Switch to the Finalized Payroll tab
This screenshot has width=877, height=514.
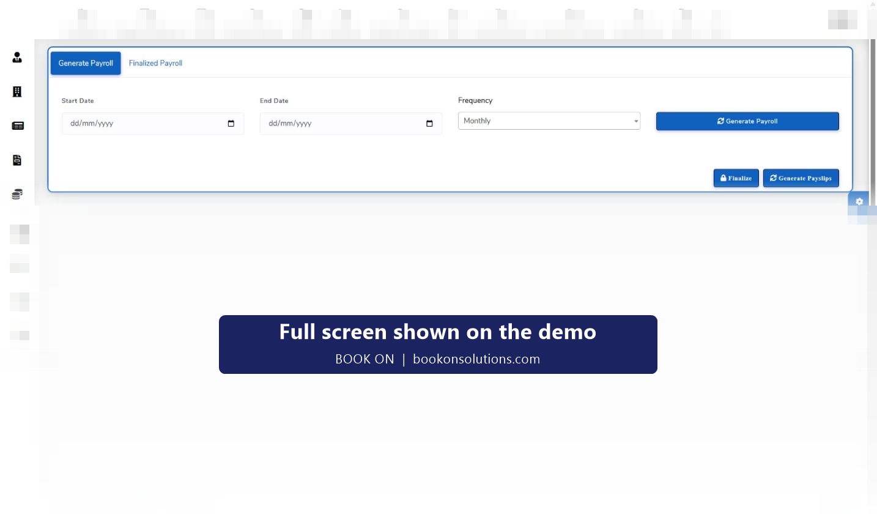155,63
